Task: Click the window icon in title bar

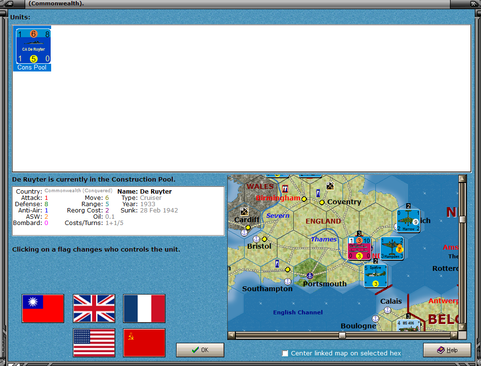Action: click(x=9, y=4)
